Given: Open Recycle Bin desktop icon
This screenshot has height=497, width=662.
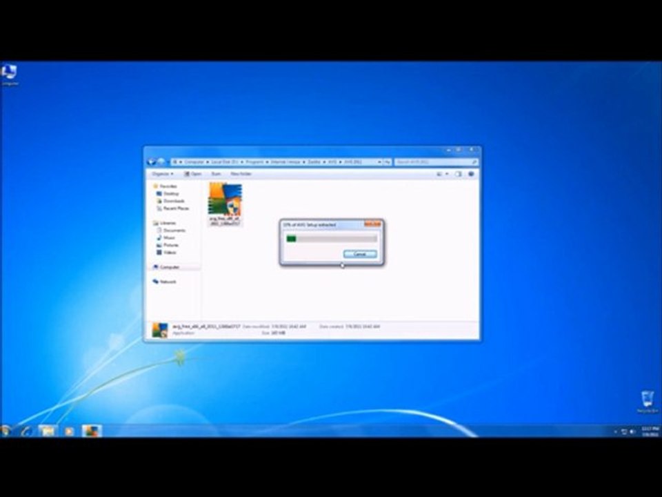Looking at the screenshot, I should point(648,402).
